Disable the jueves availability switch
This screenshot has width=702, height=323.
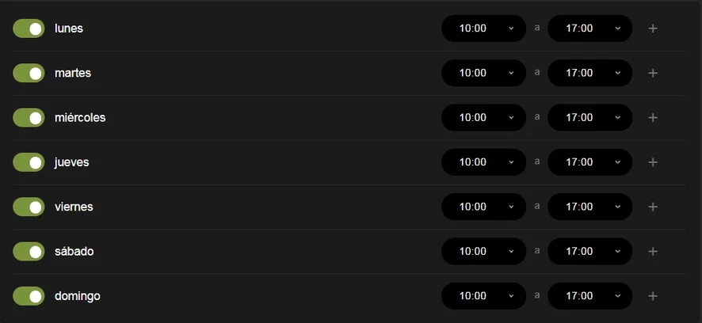29,162
